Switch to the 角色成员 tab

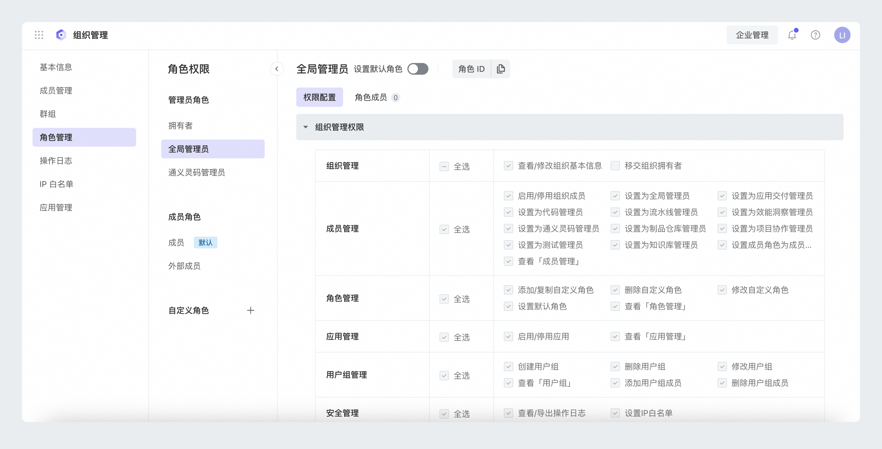(377, 97)
